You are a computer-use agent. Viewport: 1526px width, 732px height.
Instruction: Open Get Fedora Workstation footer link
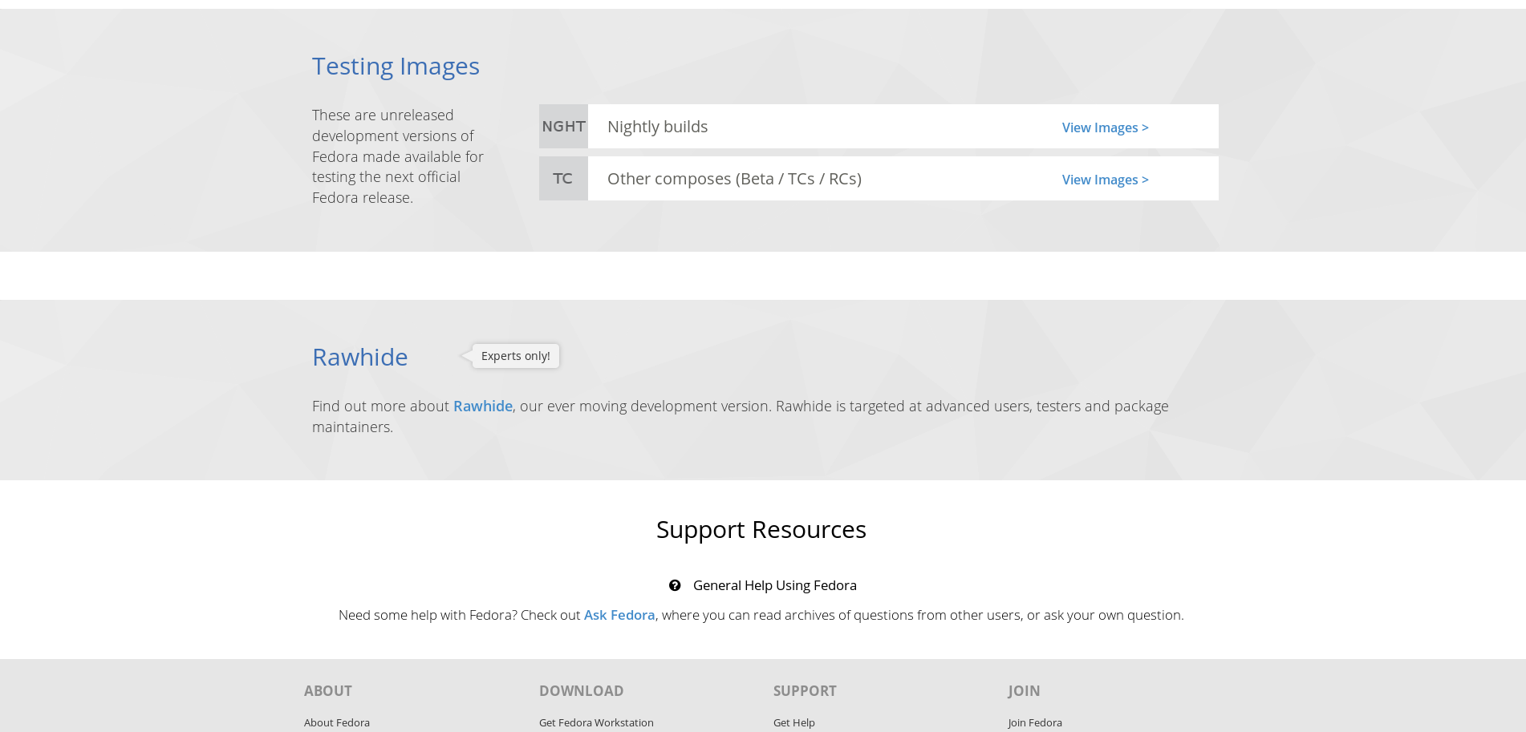(595, 722)
